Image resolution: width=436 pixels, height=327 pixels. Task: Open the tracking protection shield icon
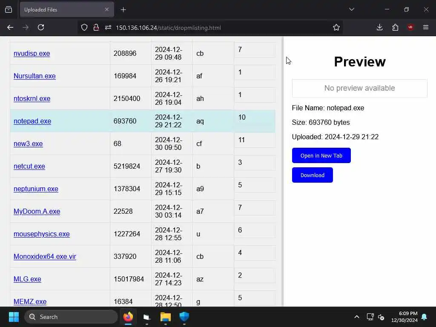(x=84, y=27)
